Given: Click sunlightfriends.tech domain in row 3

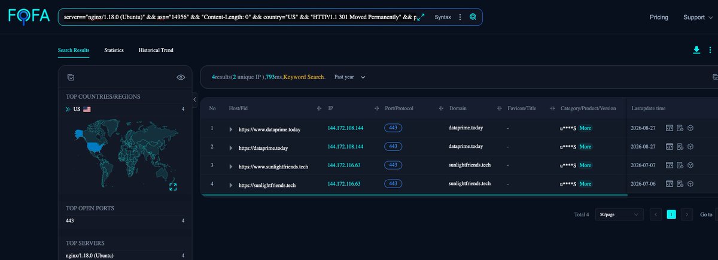Looking at the screenshot, I should [x=470, y=165].
